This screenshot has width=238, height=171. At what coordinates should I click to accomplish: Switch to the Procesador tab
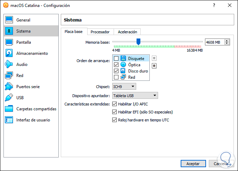pyautogui.click(x=100, y=32)
